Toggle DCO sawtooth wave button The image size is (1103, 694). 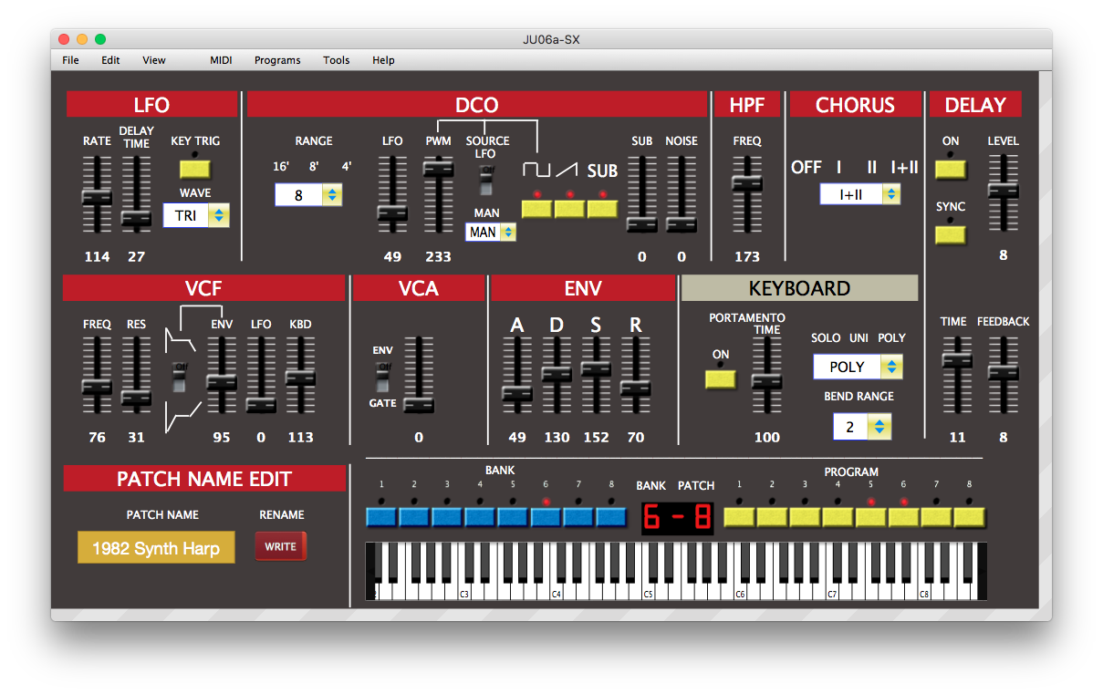pyautogui.click(x=570, y=208)
